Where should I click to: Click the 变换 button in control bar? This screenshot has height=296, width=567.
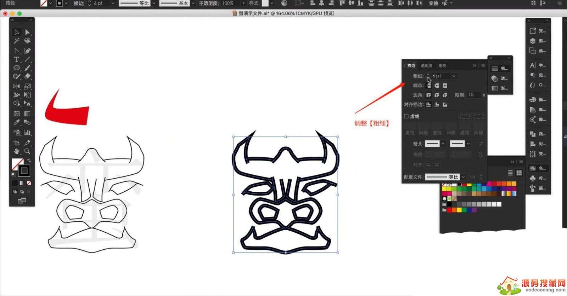pos(433,3)
